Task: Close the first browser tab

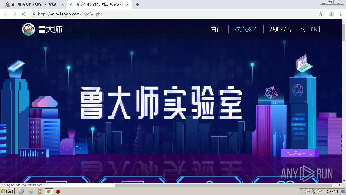Action: (63, 5)
